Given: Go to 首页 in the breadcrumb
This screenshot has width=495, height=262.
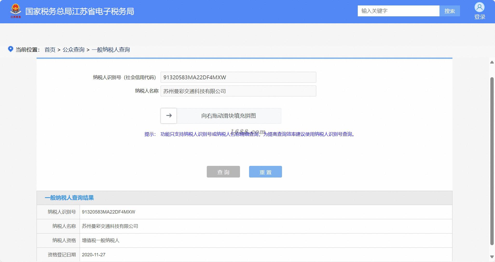Looking at the screenshot, I should tap(50, 50).
